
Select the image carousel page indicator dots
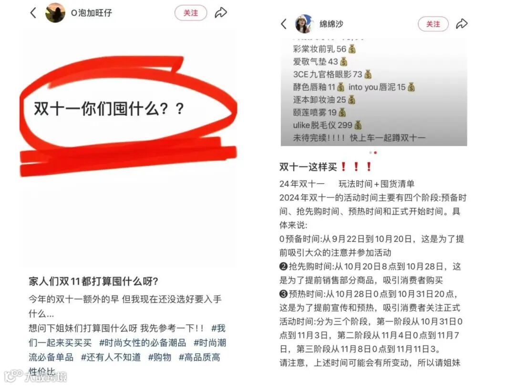click(x=373, y=152)
